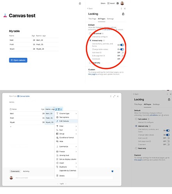The image size is (172, 194).
Task: Open Canvas table link in row modal
Action: click(x=23, y=96)
